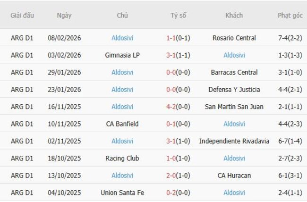Click the Chú column header
This screenshot has height=202, width=307.
(122, 15)
